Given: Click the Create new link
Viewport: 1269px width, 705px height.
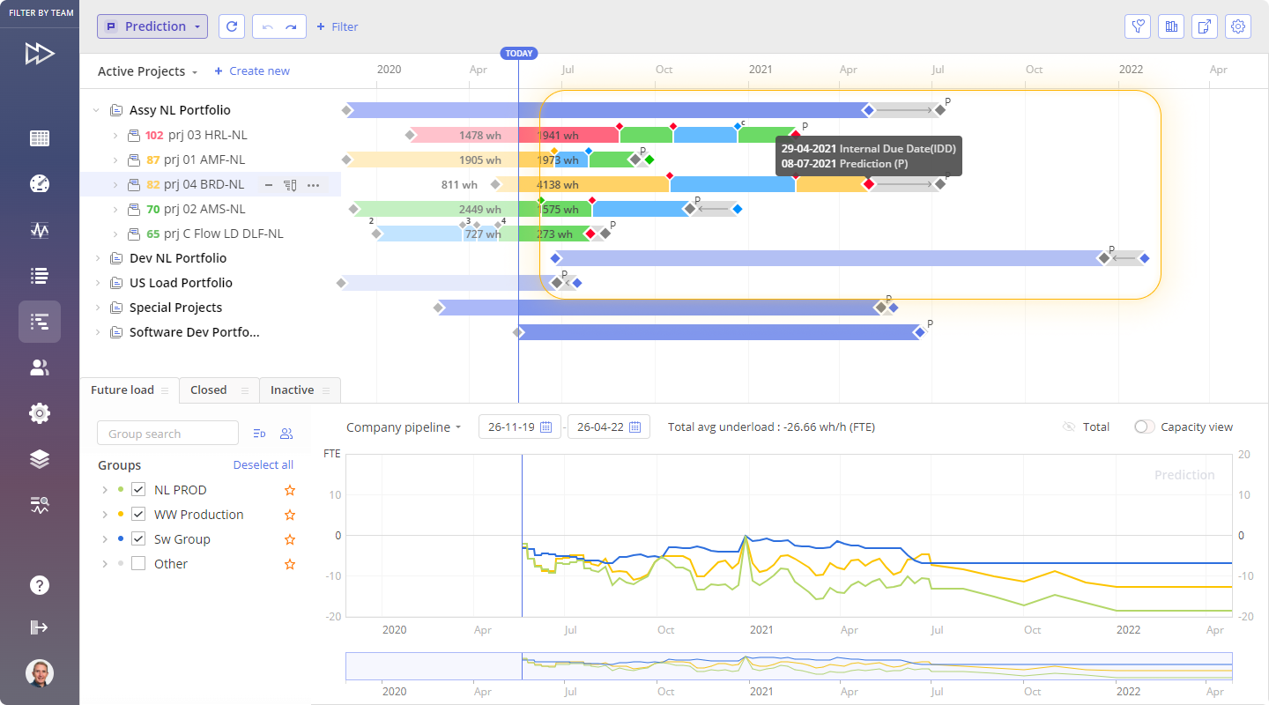Looking at the screenshot, I should (252, 71).
